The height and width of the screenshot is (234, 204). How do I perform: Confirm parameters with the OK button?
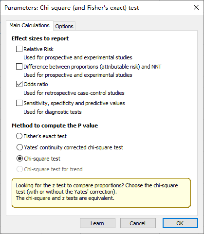180,223
